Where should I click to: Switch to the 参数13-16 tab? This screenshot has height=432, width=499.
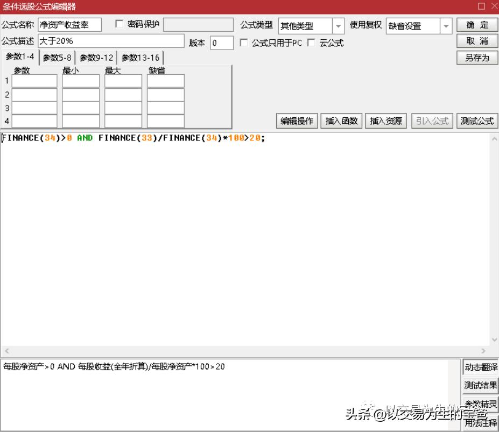point(140,58)
